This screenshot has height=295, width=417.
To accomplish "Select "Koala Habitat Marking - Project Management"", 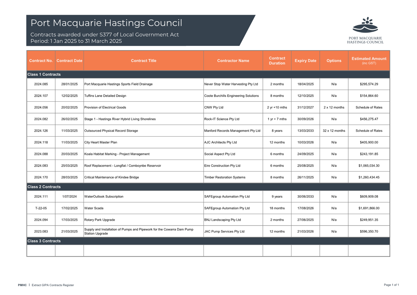I will tap(117, 154).
